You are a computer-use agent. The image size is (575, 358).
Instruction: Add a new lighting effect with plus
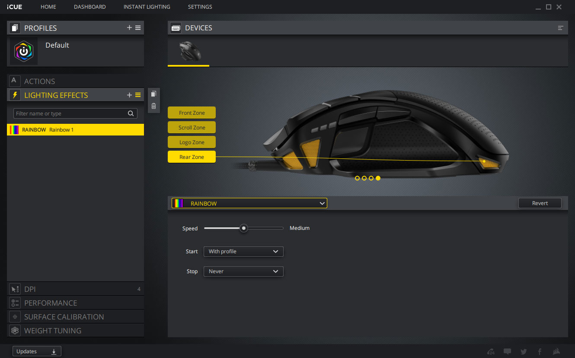click(x=129, y=95)
